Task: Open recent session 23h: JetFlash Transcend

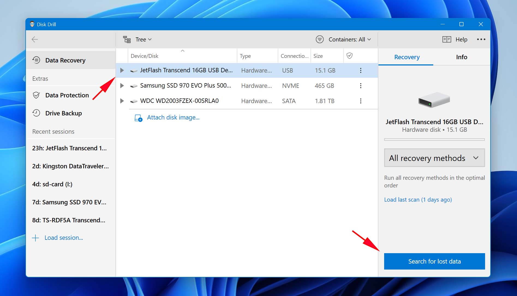Action: tap(69, 148)
